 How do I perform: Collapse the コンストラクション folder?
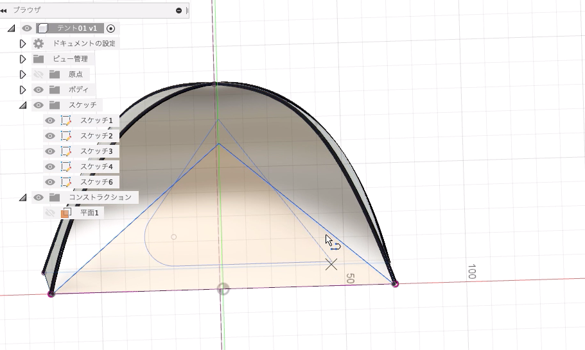pyautogui.click(x=23, y=197)
